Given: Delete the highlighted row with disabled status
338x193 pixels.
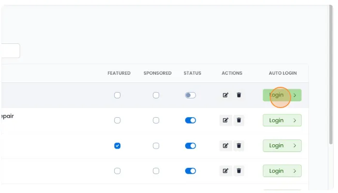Looking at the screenshot, I should pos(239,95).
